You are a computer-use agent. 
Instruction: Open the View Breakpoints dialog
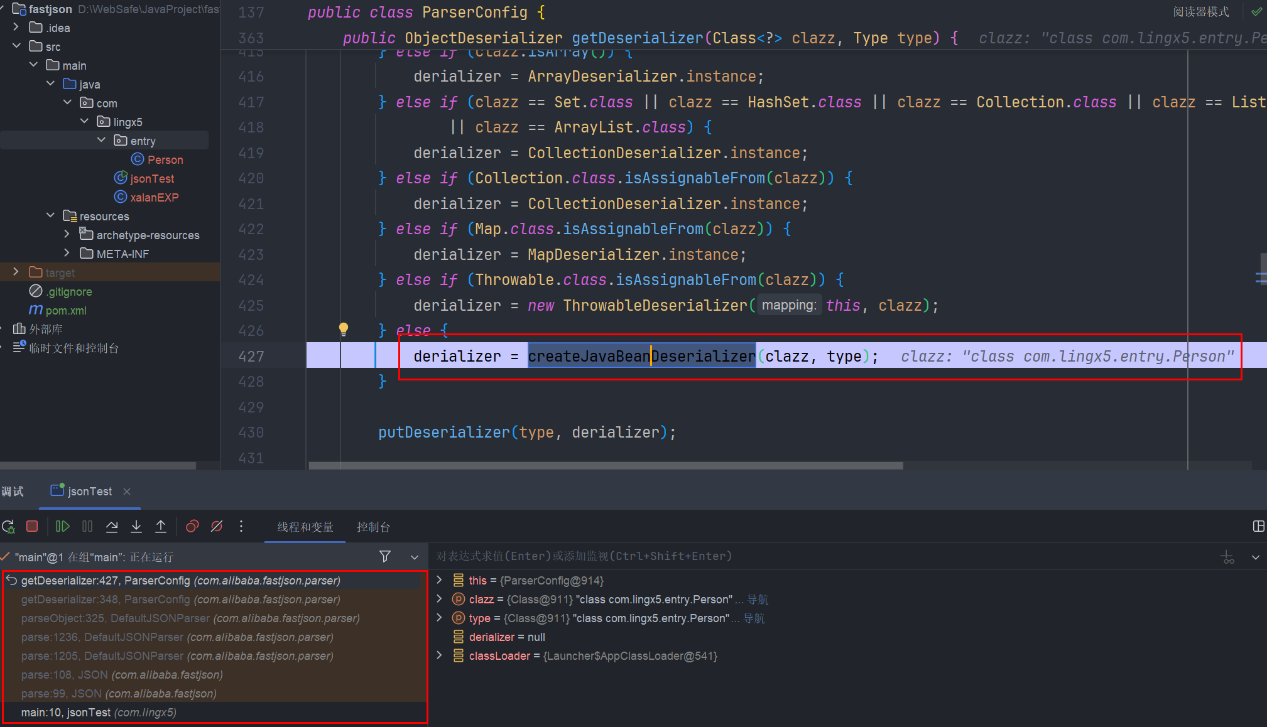click(x=192, y=527)
